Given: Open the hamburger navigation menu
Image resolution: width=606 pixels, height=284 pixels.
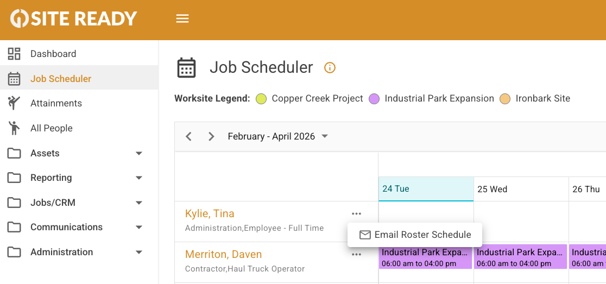Looking at the screenshot, I should tap(182, 18).
